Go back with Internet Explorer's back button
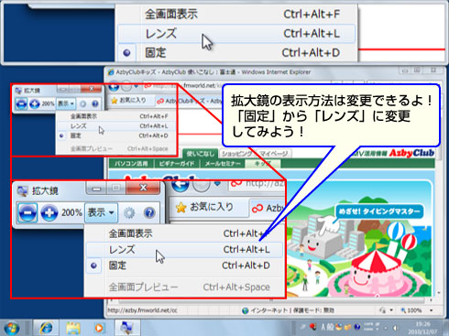Image resolution: width=449 pixels, height=336 pixels. (x=114, y=87)
